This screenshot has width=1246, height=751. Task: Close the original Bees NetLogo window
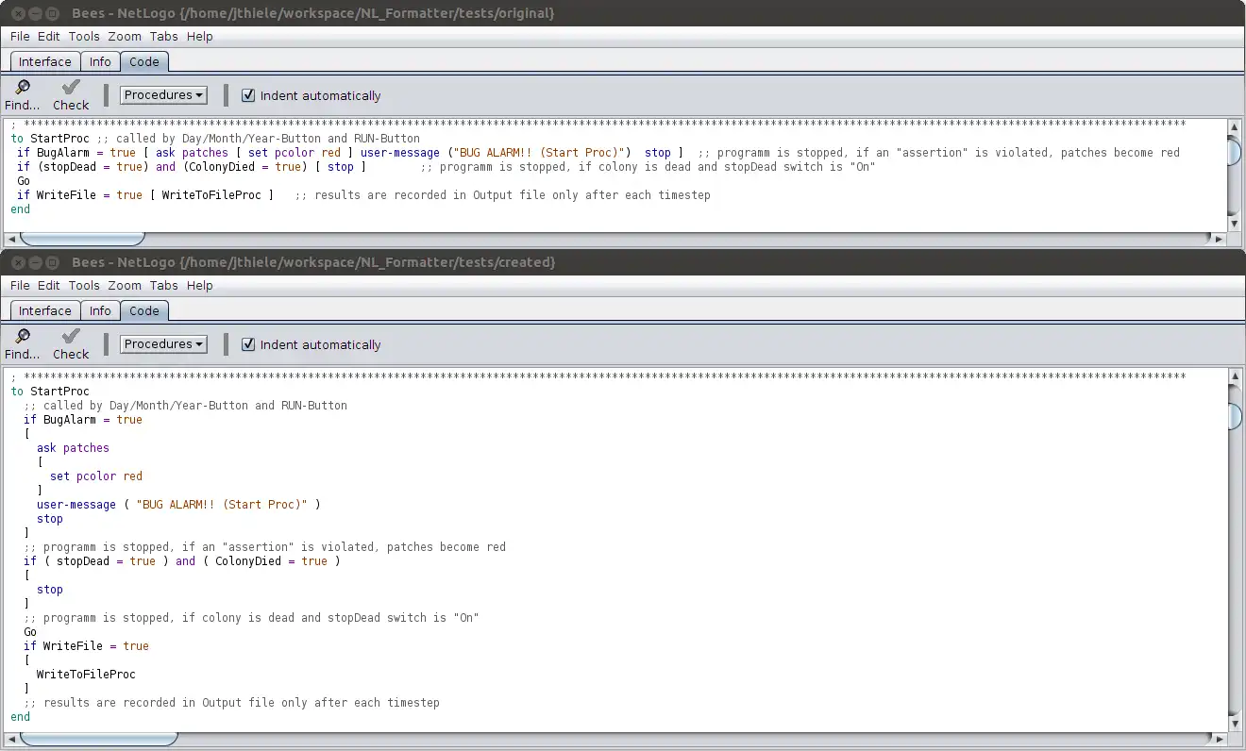[x=19, y=12]
